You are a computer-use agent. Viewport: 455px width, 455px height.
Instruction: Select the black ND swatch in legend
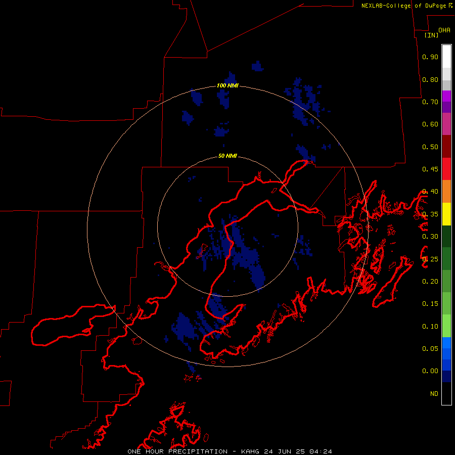pos(446,393)
